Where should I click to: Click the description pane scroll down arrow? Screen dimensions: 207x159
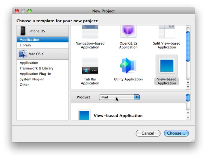click(188, 117)
